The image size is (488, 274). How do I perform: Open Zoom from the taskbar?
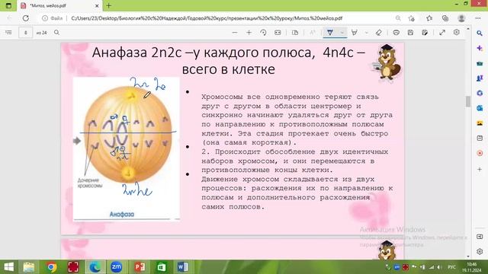point(117,267)
